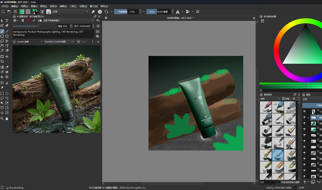
Task: Activate the Pan hand tool
Action: pyautogui.click(x=7, y=118)
